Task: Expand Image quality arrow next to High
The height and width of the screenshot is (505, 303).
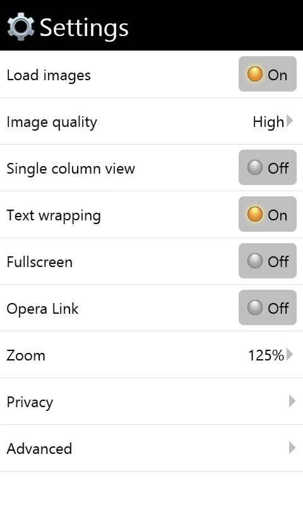Action: click(290, 121)
